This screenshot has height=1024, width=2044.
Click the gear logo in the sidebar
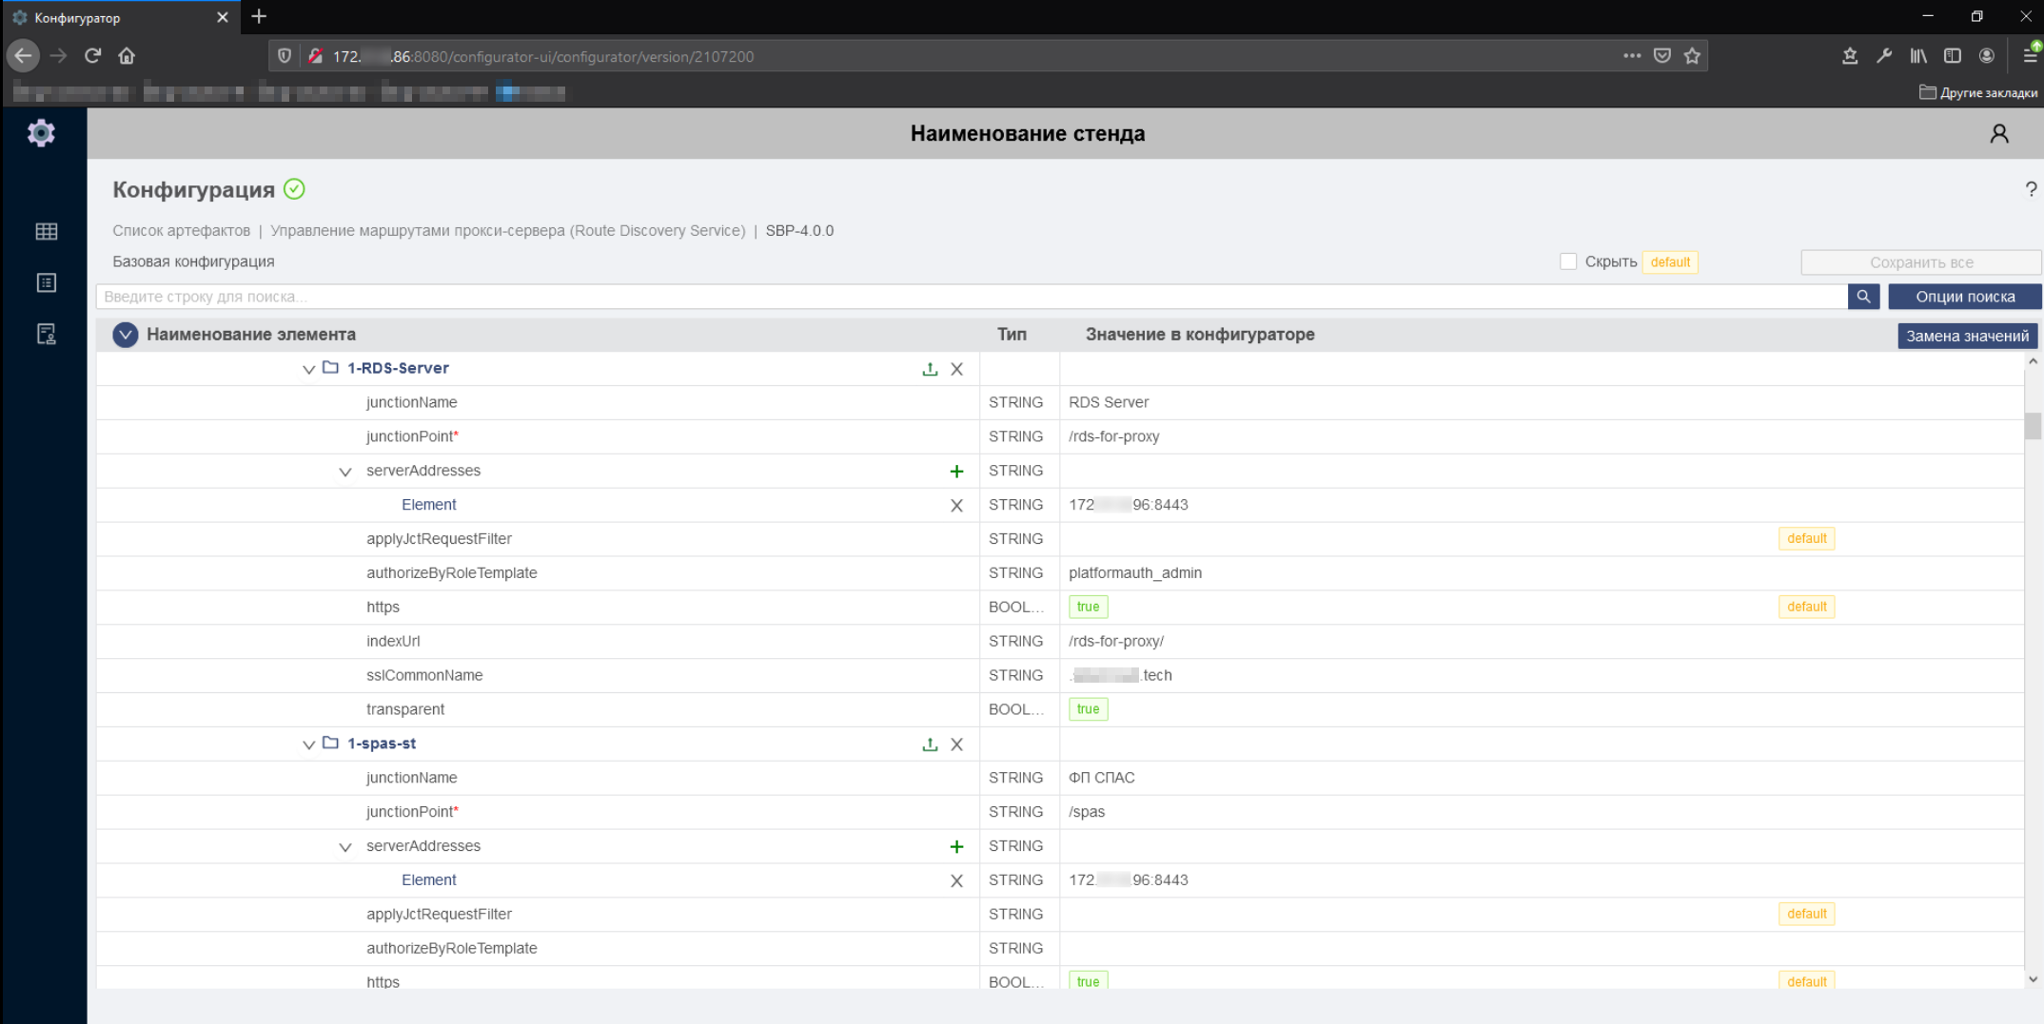pyautogui.click(x=41, y=133)
